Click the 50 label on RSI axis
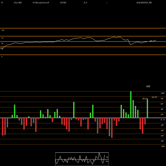Screen dimensions: 166x166 [2, 43]
